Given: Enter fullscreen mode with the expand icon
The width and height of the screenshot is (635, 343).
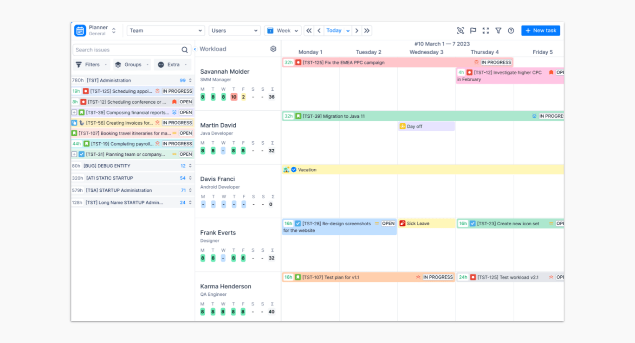Looking at the screenshot, I should (x=486, y=31).
